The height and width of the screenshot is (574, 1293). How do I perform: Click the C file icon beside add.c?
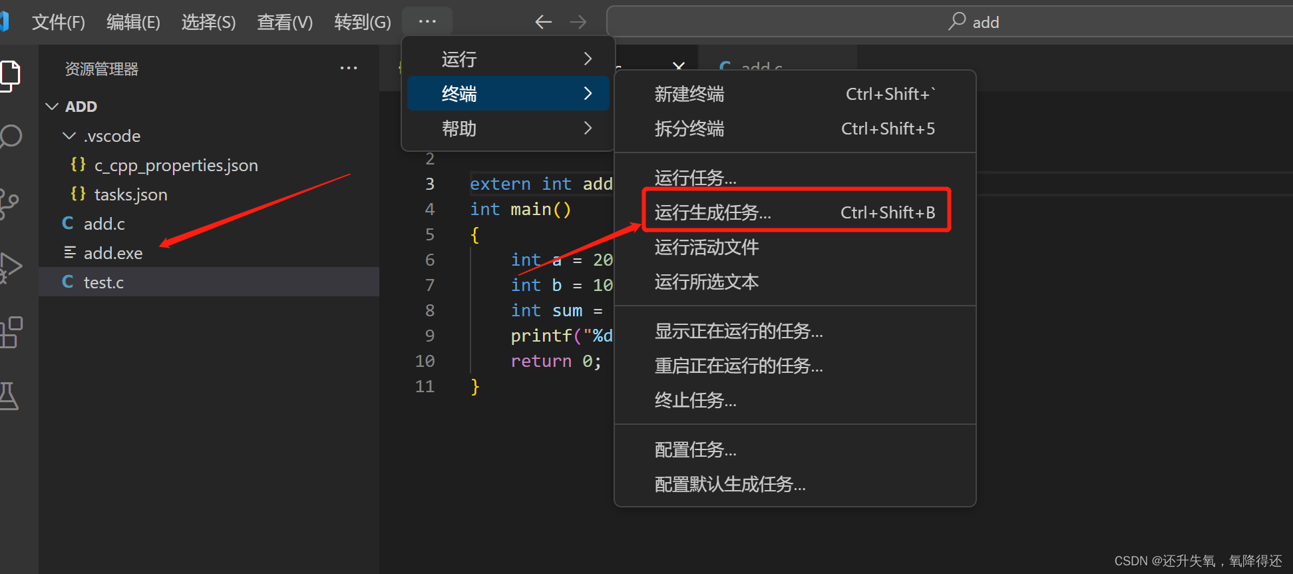(68, 223)
